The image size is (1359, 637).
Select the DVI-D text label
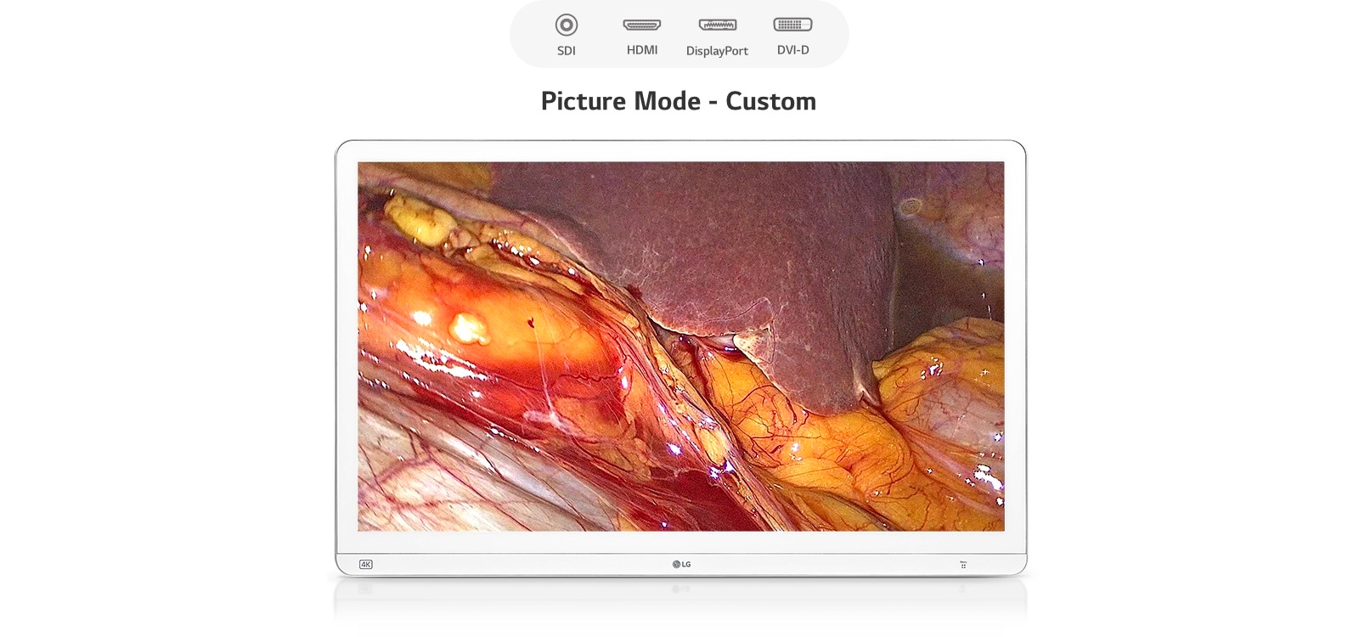(792, 50)
